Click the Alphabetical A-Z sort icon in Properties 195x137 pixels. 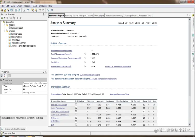(5, 76)
